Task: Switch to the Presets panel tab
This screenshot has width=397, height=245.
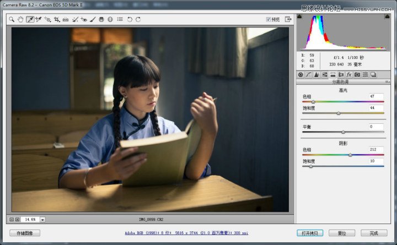Action: (x=366, y=74)
